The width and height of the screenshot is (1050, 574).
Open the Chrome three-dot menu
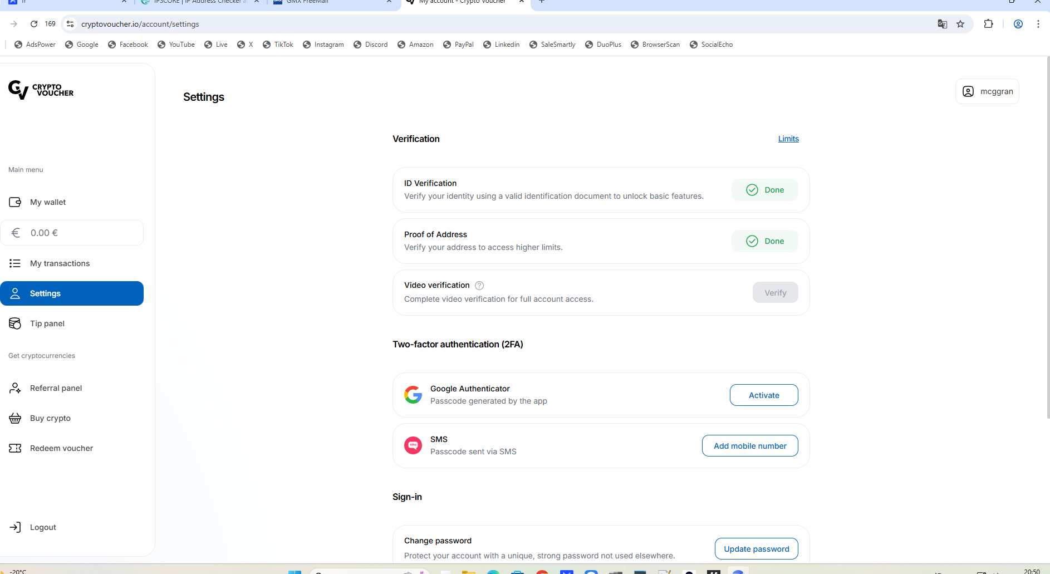(x=1038, y=24)
